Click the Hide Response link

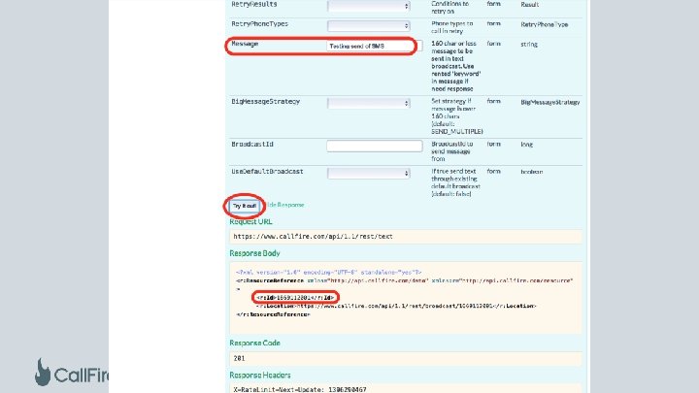(285, 205)
